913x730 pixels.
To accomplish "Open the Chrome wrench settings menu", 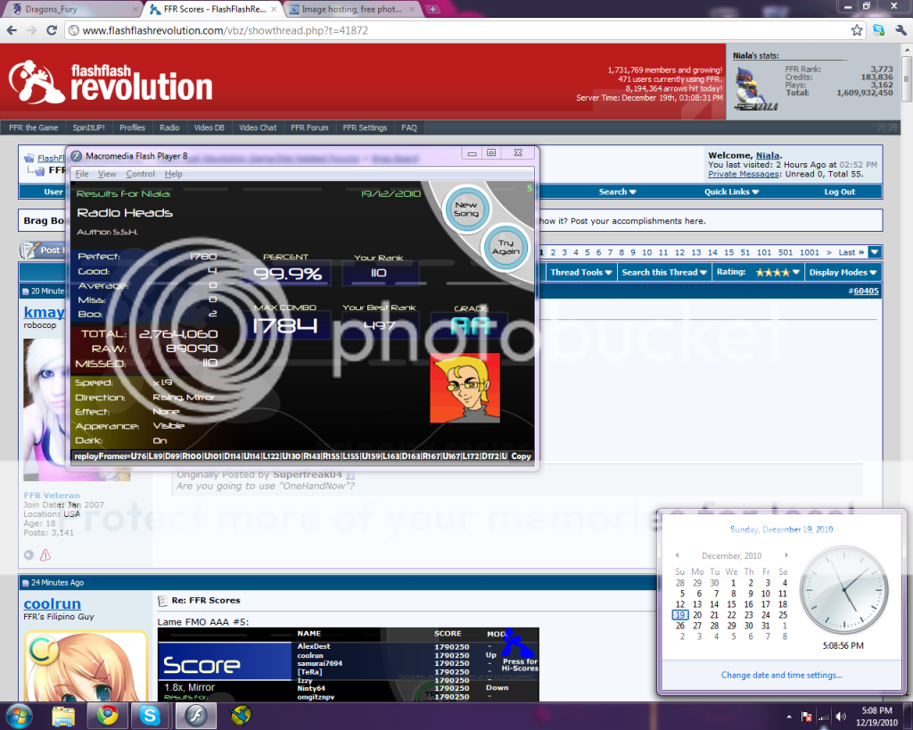I will pyautogui.click(x=899, y=29).
